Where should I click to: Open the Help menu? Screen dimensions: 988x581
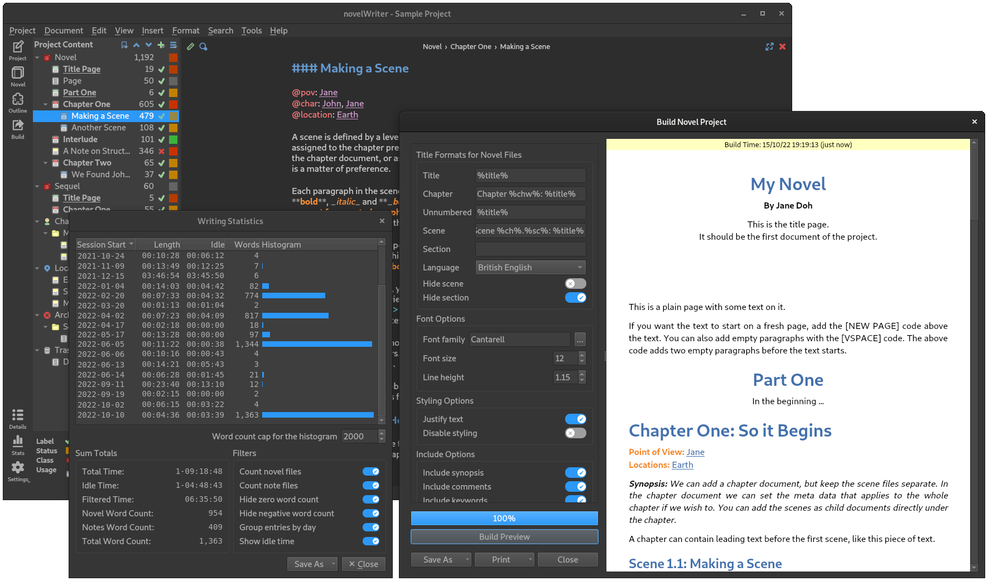pos(278,31)
